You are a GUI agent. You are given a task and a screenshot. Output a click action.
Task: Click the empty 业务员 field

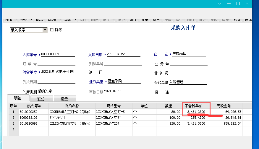pos(188,73)
